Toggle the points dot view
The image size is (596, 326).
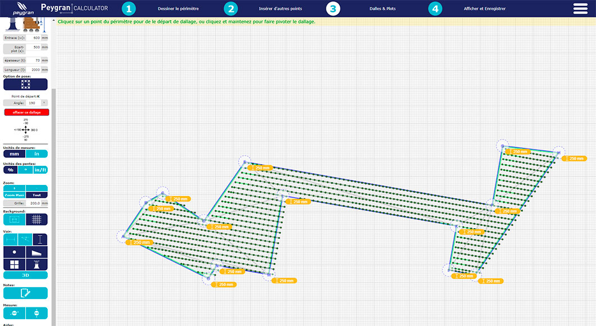(15, 252)
